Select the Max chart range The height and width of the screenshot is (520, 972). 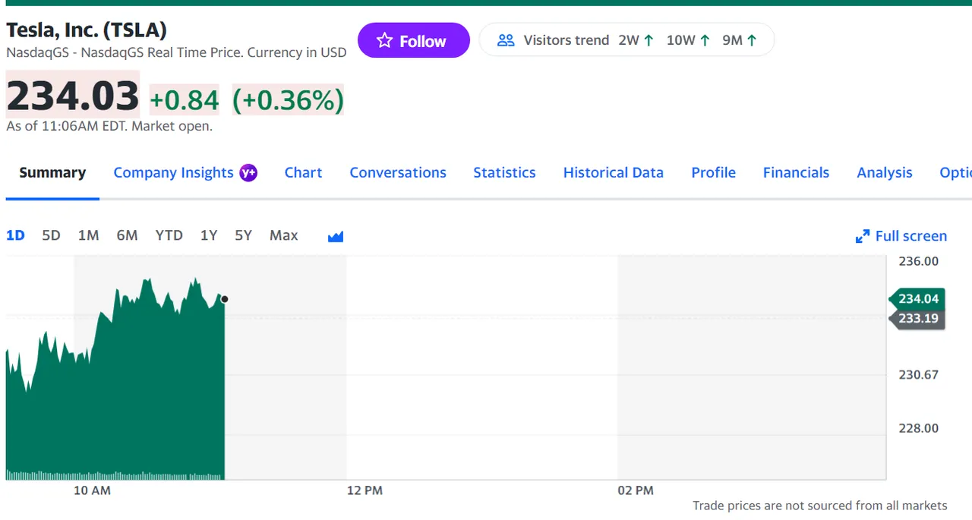click(x=283, y=235)
